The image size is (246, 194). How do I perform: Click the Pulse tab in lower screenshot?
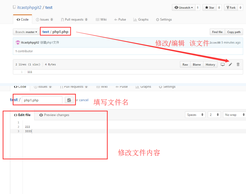tap(122, 87)
